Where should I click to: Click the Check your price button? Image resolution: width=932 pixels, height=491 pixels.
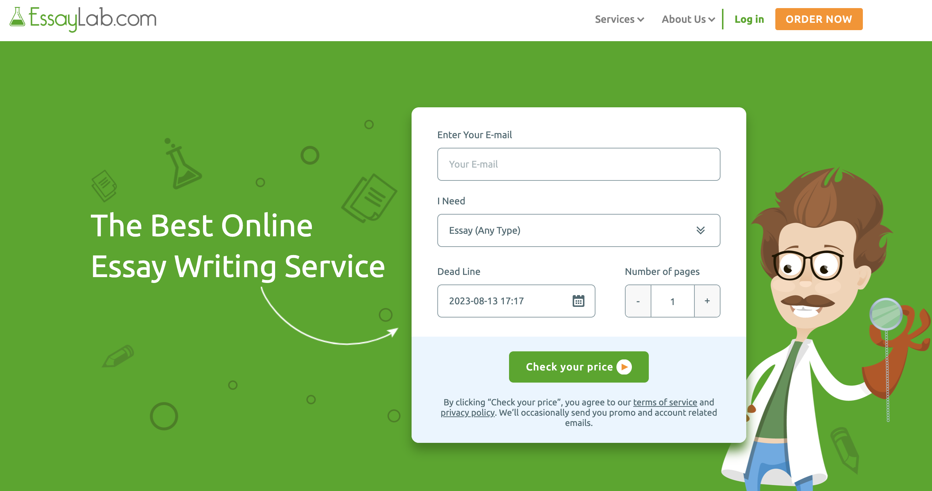578,366
